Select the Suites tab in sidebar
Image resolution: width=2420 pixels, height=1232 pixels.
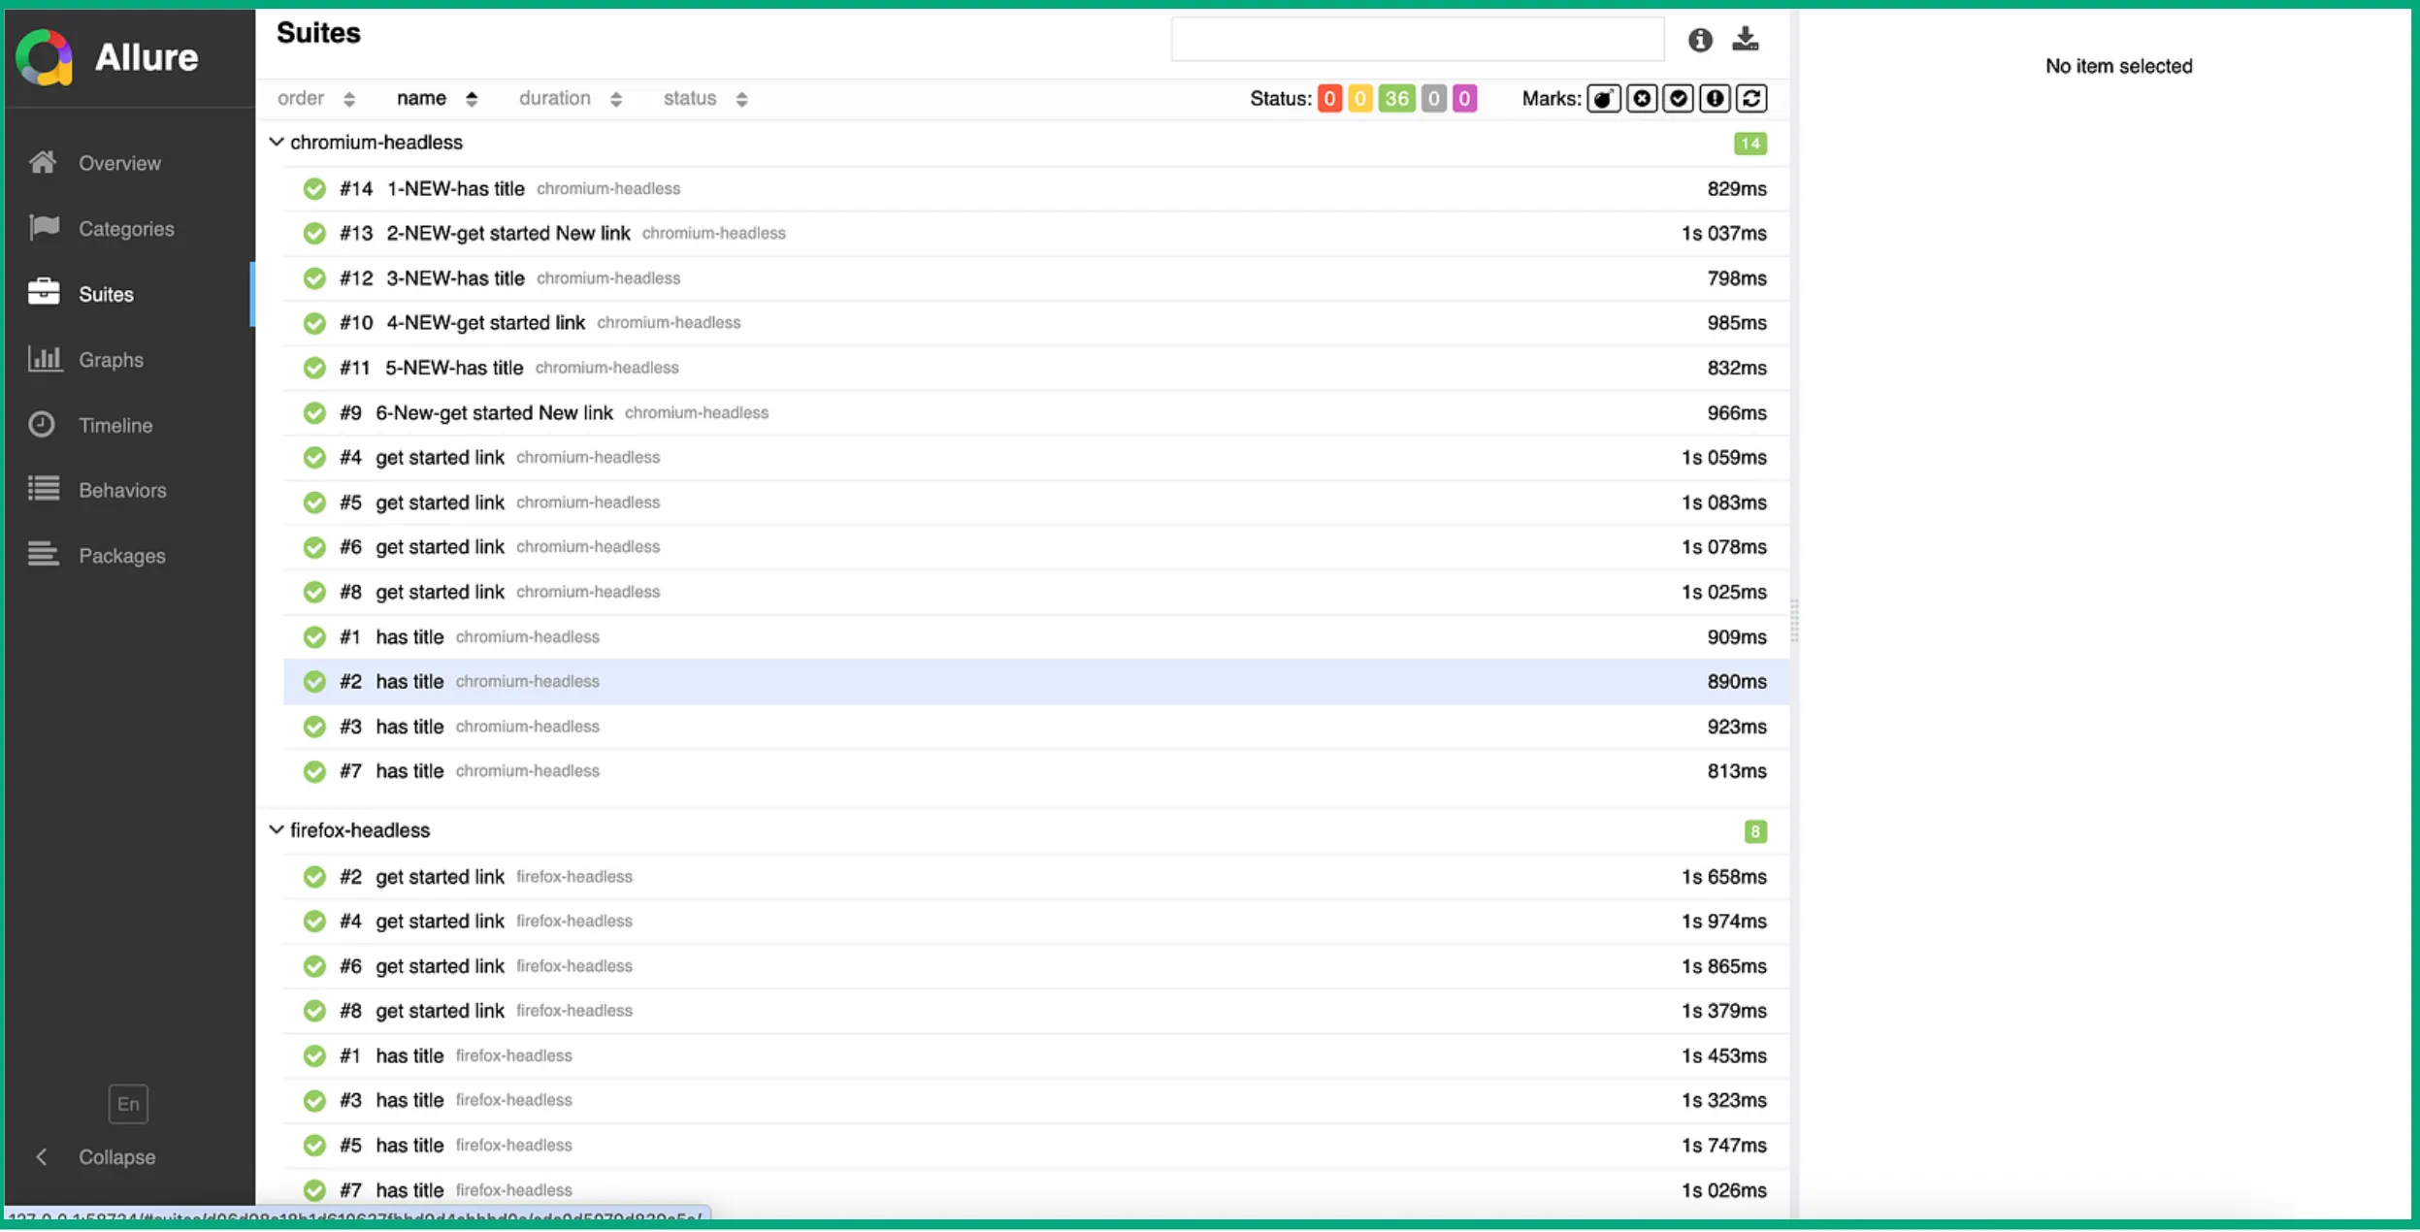(105, 294)
